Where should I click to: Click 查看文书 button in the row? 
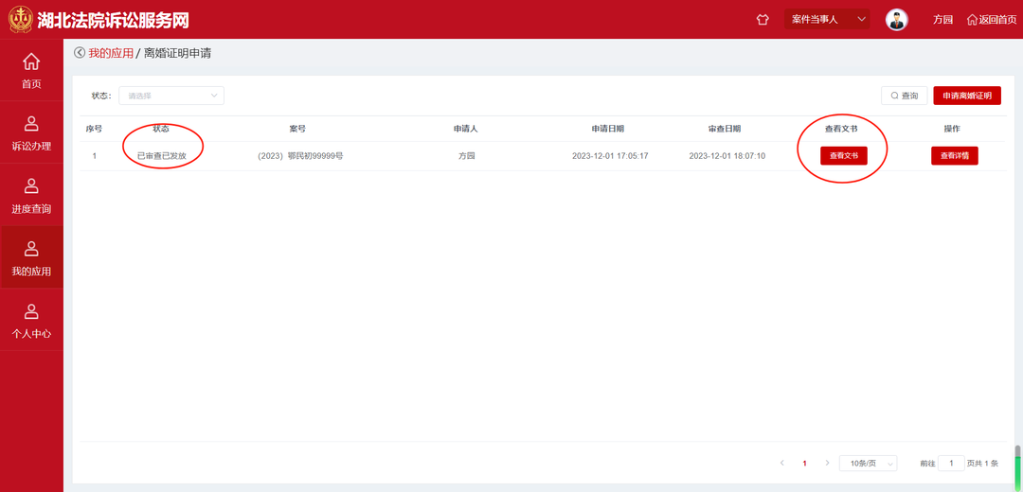tap(843, 156)
